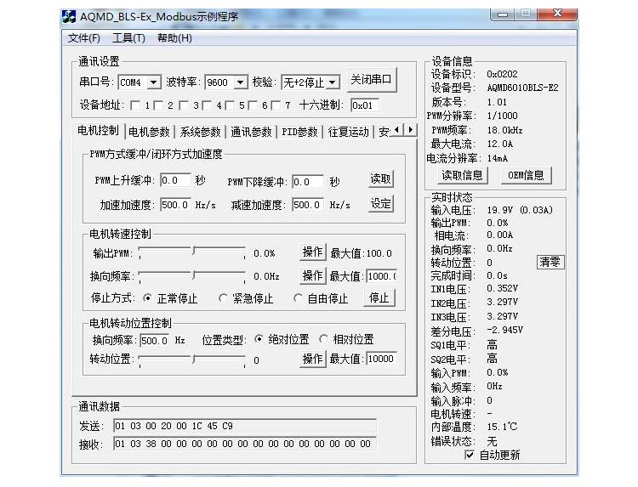The width and height of the screenshot is (638, 487).
Task: Toggle the 自动更新 auto-update checkbox
Action: tap(470, 455)
